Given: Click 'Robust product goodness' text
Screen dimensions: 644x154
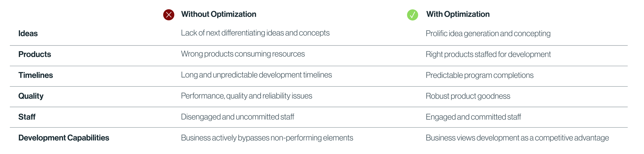Looking at the screenshot, I should click(x=468, y=96).
